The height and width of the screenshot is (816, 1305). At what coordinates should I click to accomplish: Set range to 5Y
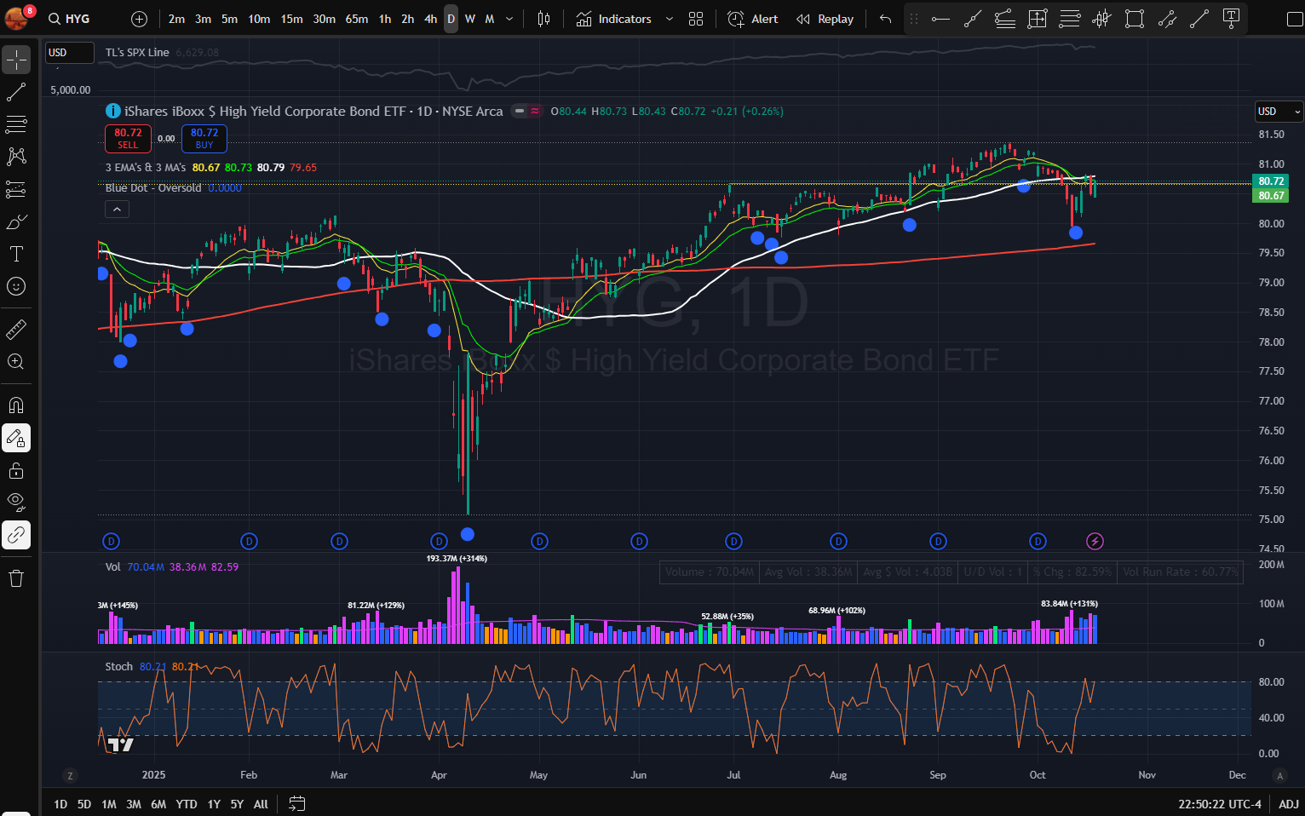237,804
